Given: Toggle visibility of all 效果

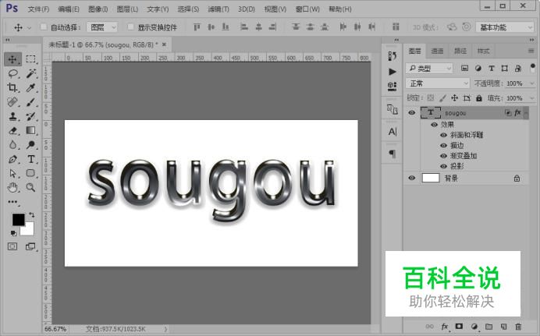Looking at the screenshot, I should click(x=434, y=125).
